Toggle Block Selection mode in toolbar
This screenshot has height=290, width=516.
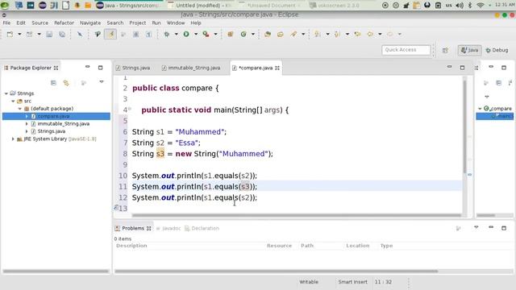tap(136, 34)
